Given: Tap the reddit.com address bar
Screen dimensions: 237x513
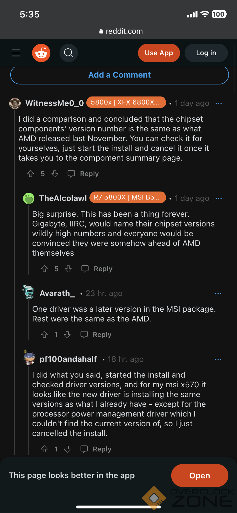Looking at the screenshot, I should [121, 31].
